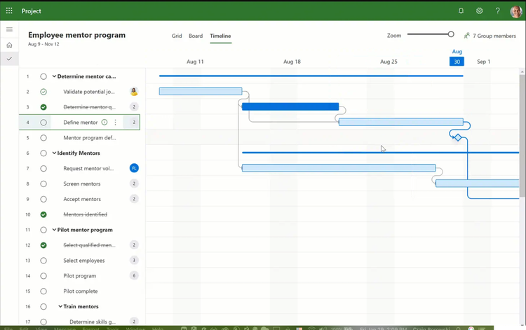This screenshot has height=330, width=526.
Task: Collapse the Train mentors group
Action: (x=60, y=306)
